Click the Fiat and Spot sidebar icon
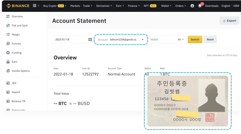Screen dimensions: 241x134 coord(8,26)
